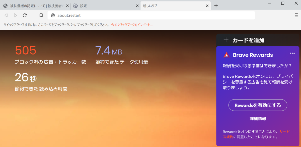Click 今すぐブックマークをインポート link
This screenshot has height=147, width=301.
132,25
